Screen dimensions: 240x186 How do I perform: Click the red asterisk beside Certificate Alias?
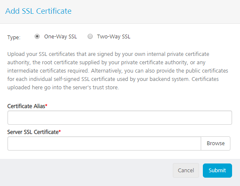coord(46,106)
